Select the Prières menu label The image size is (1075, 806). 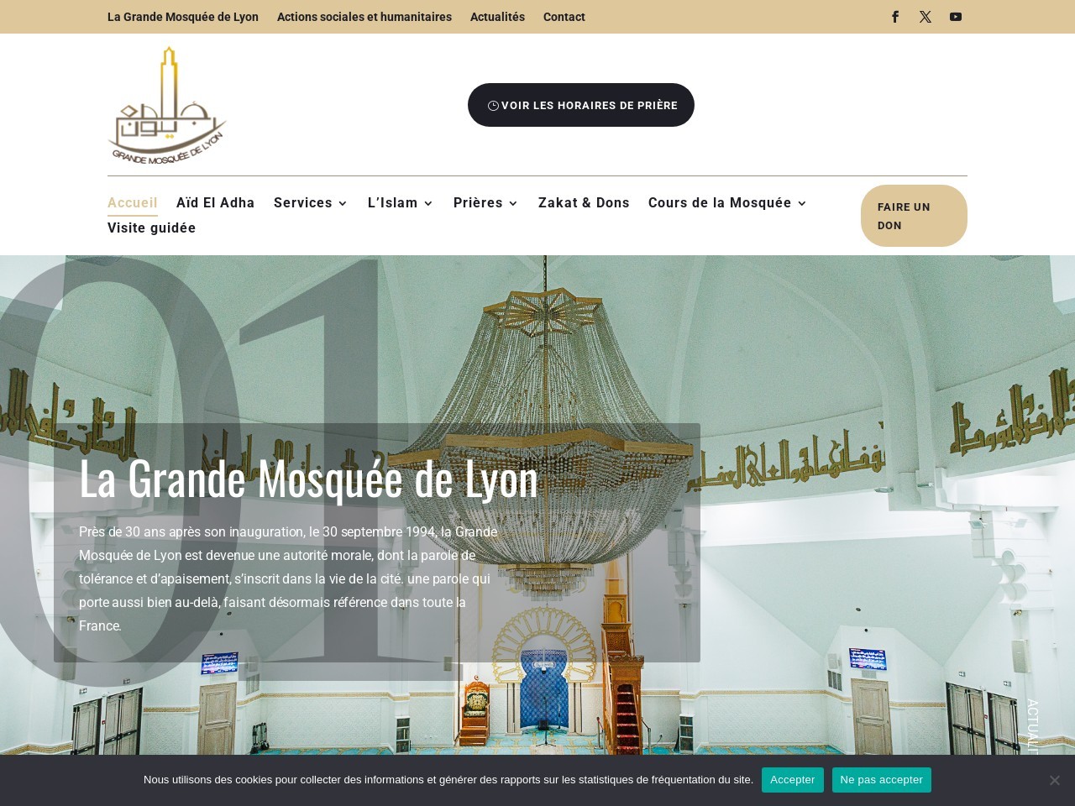coord(478,202)
